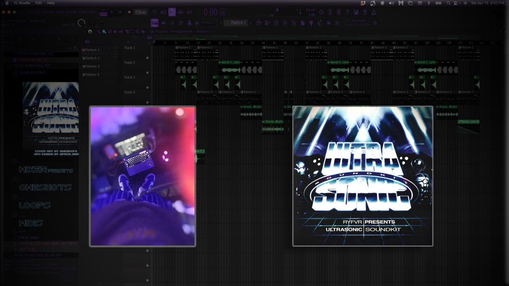The image size is (509, 286).
Task: Click the question mark help icon
Action: [x=347, y=12]
